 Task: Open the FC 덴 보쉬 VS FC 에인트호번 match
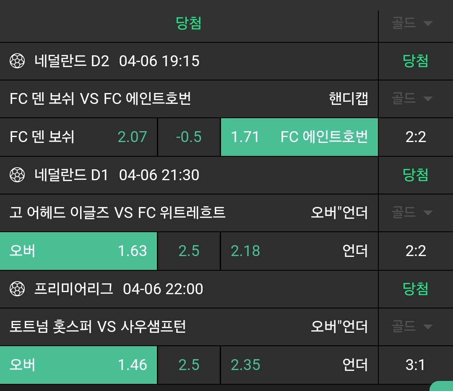(x=100, y=99)
